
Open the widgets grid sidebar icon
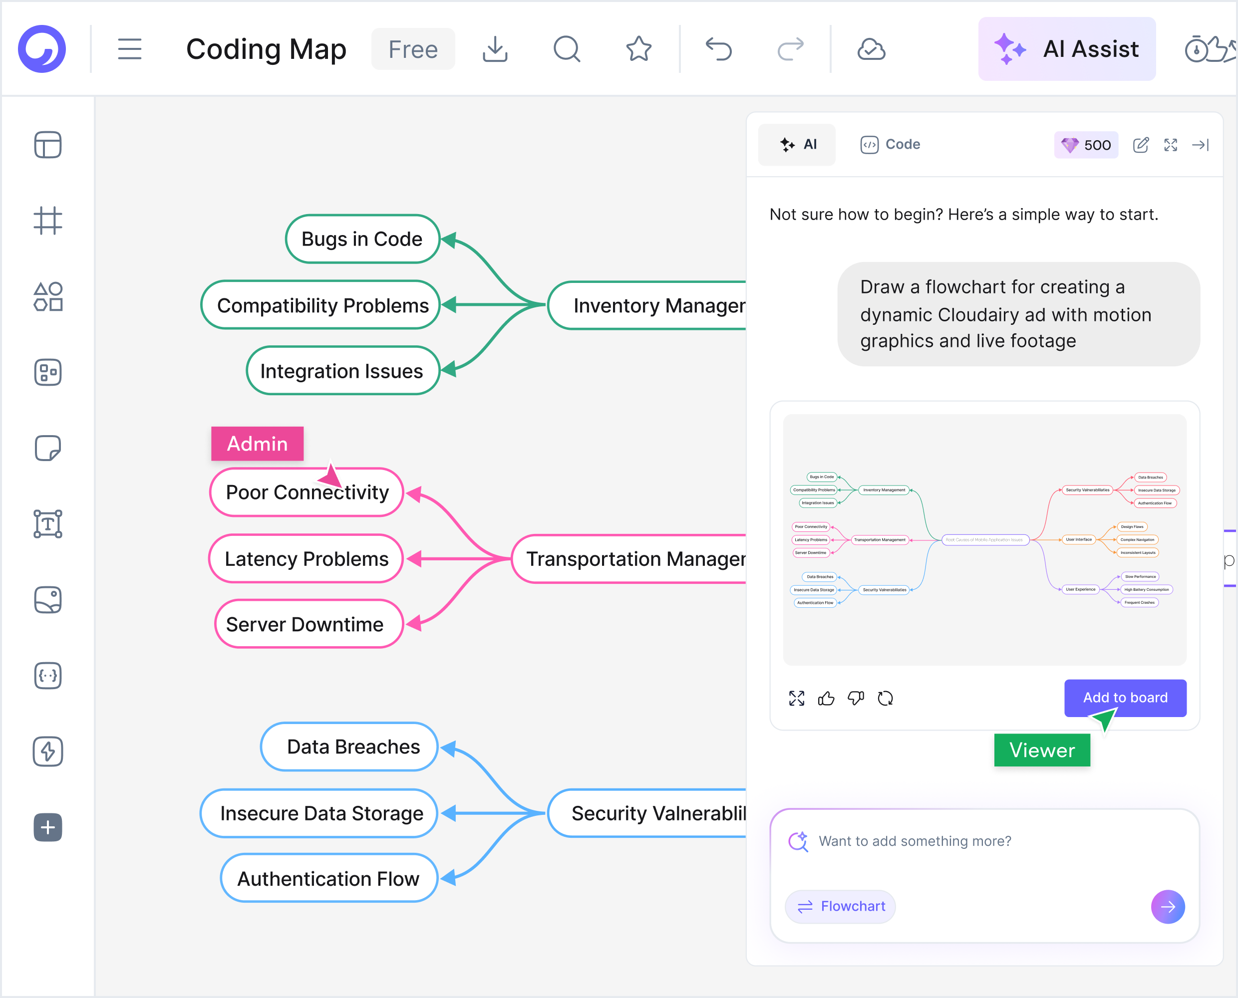pyautogui.click(x=48, y=373)
